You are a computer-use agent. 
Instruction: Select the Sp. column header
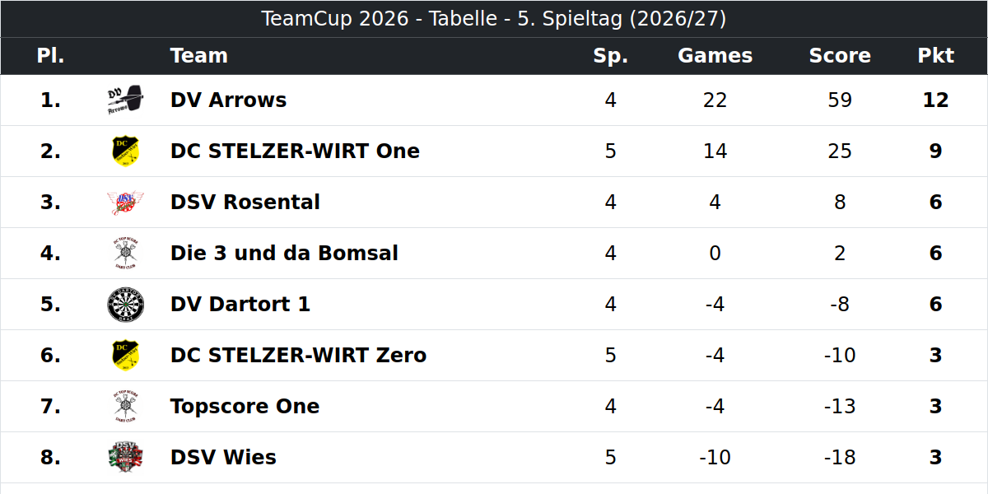click(610, 56)
